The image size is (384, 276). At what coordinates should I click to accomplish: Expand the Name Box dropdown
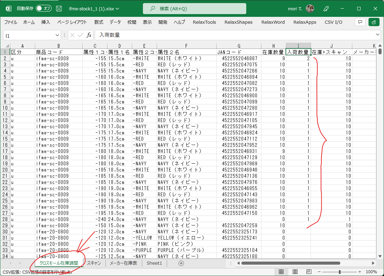[58, 35]
